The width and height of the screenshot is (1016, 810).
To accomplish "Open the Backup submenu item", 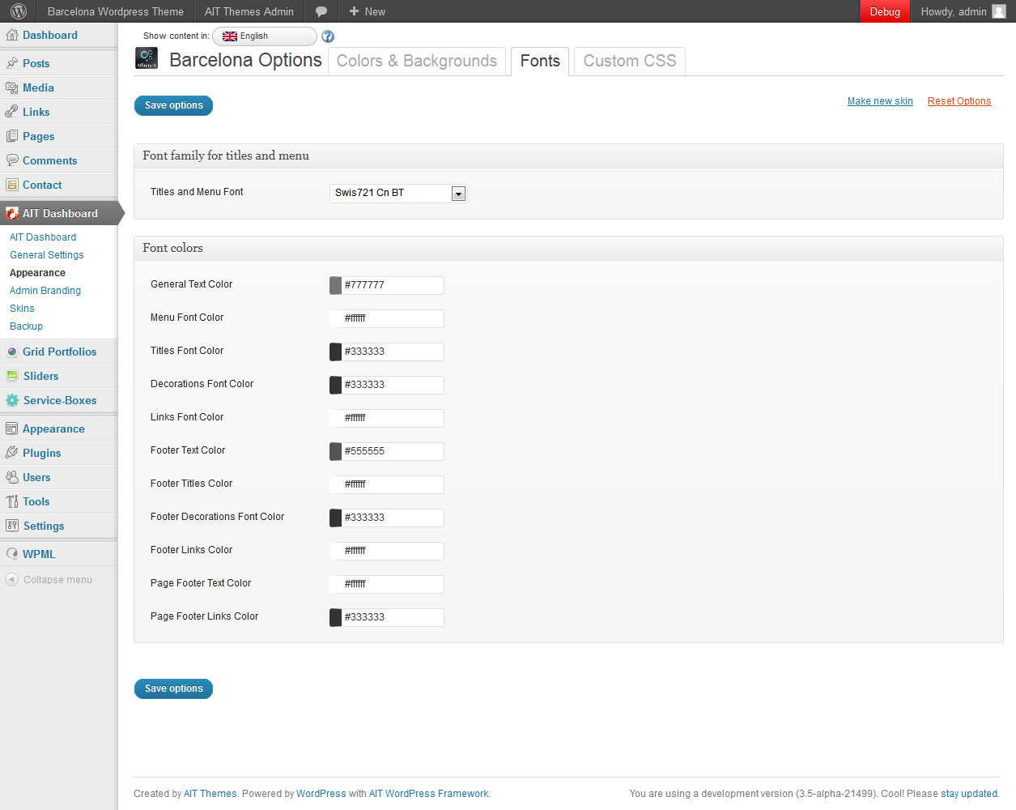I will (x=26, y=326).
